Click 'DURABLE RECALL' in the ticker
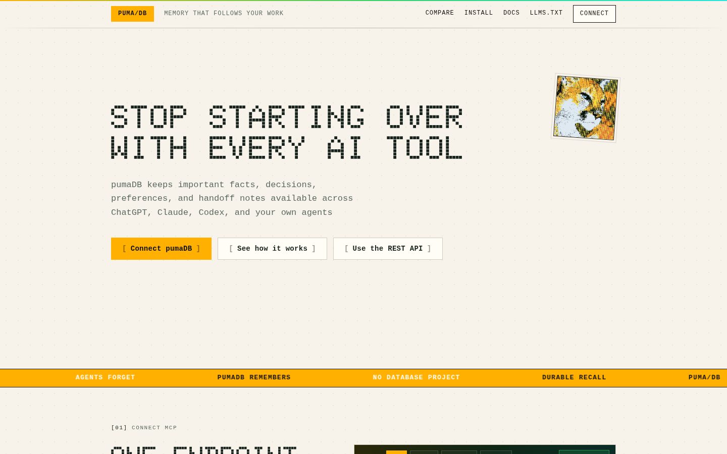 coord(574,377)
